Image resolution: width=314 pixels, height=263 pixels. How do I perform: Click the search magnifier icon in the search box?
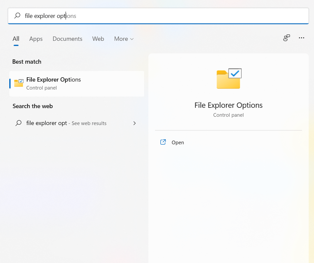click(17, 16)
